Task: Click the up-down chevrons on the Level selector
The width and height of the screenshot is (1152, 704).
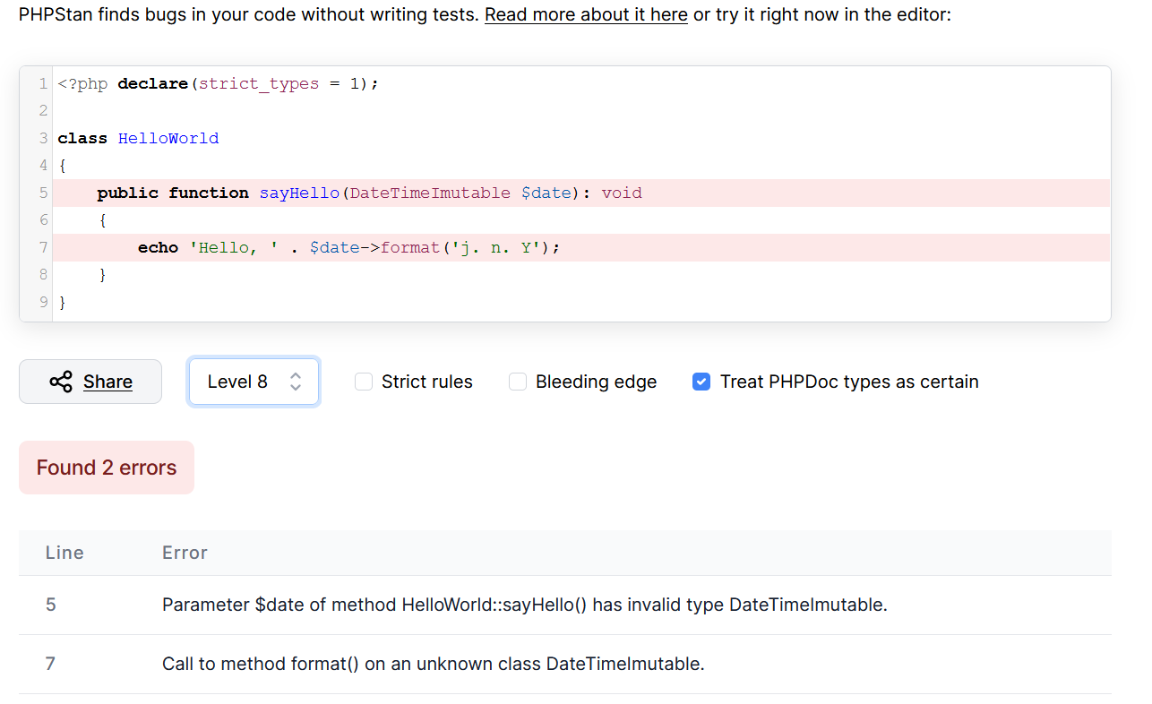Action: [x=296, y=382]
